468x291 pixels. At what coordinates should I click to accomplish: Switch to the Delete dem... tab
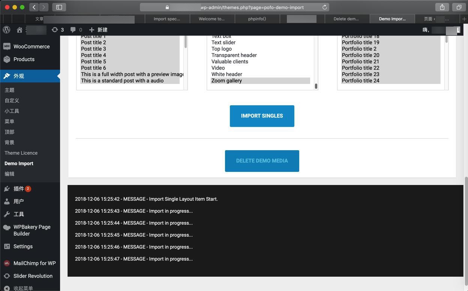click(x=346, y=19)
